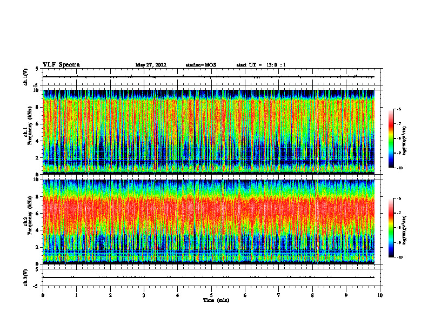Screen dimensions: 428x331
Task: Click the ch.1 color bar log(PSD) unit label
Action: click(x=405, y=141)
